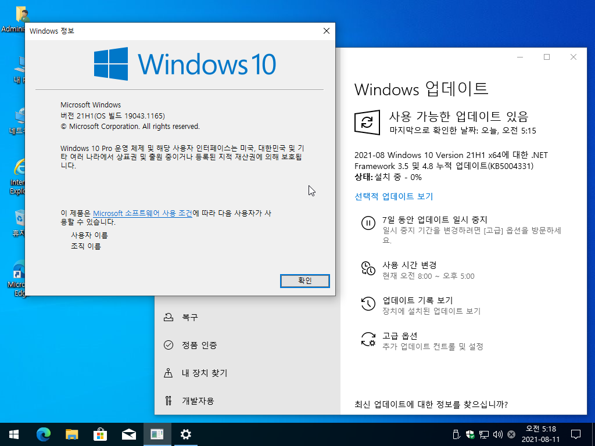Open the Windows Start menu
The width and height of the screenshot is (595, 446).
pos(14,434)
